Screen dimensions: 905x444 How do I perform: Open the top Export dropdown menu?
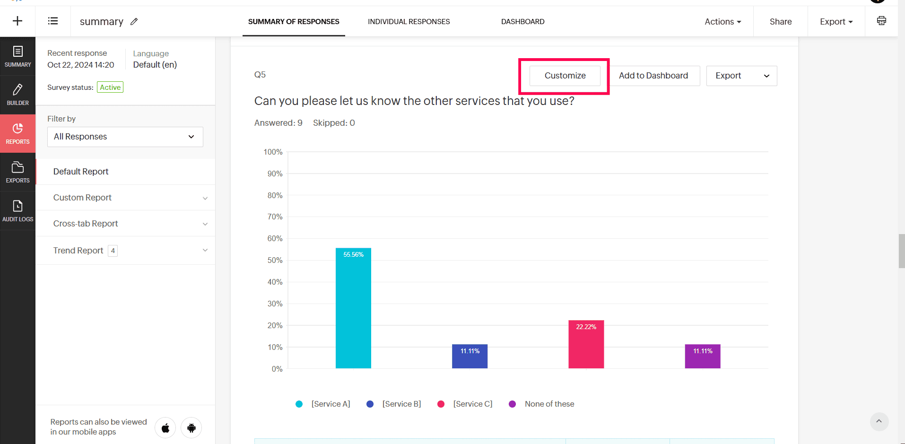click(836, 22)
